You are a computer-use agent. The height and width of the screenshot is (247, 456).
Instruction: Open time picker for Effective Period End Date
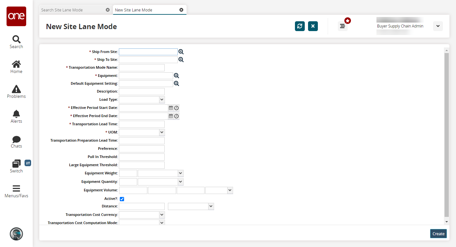pos(176,116)
